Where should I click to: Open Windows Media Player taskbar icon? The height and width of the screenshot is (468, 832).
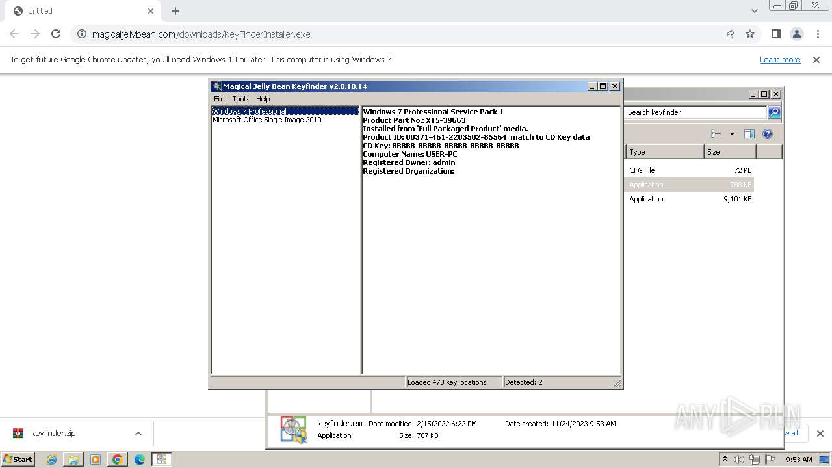point(96,460)
